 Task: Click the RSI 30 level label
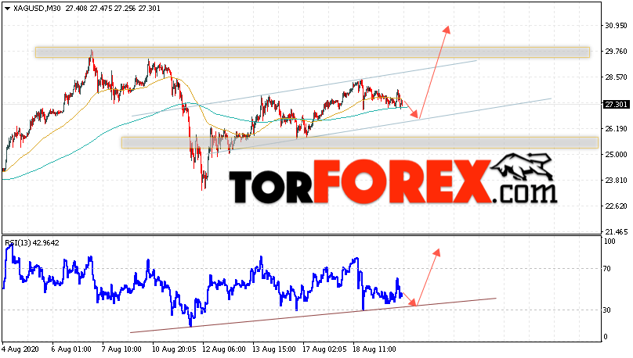click(x=608, y=310)
